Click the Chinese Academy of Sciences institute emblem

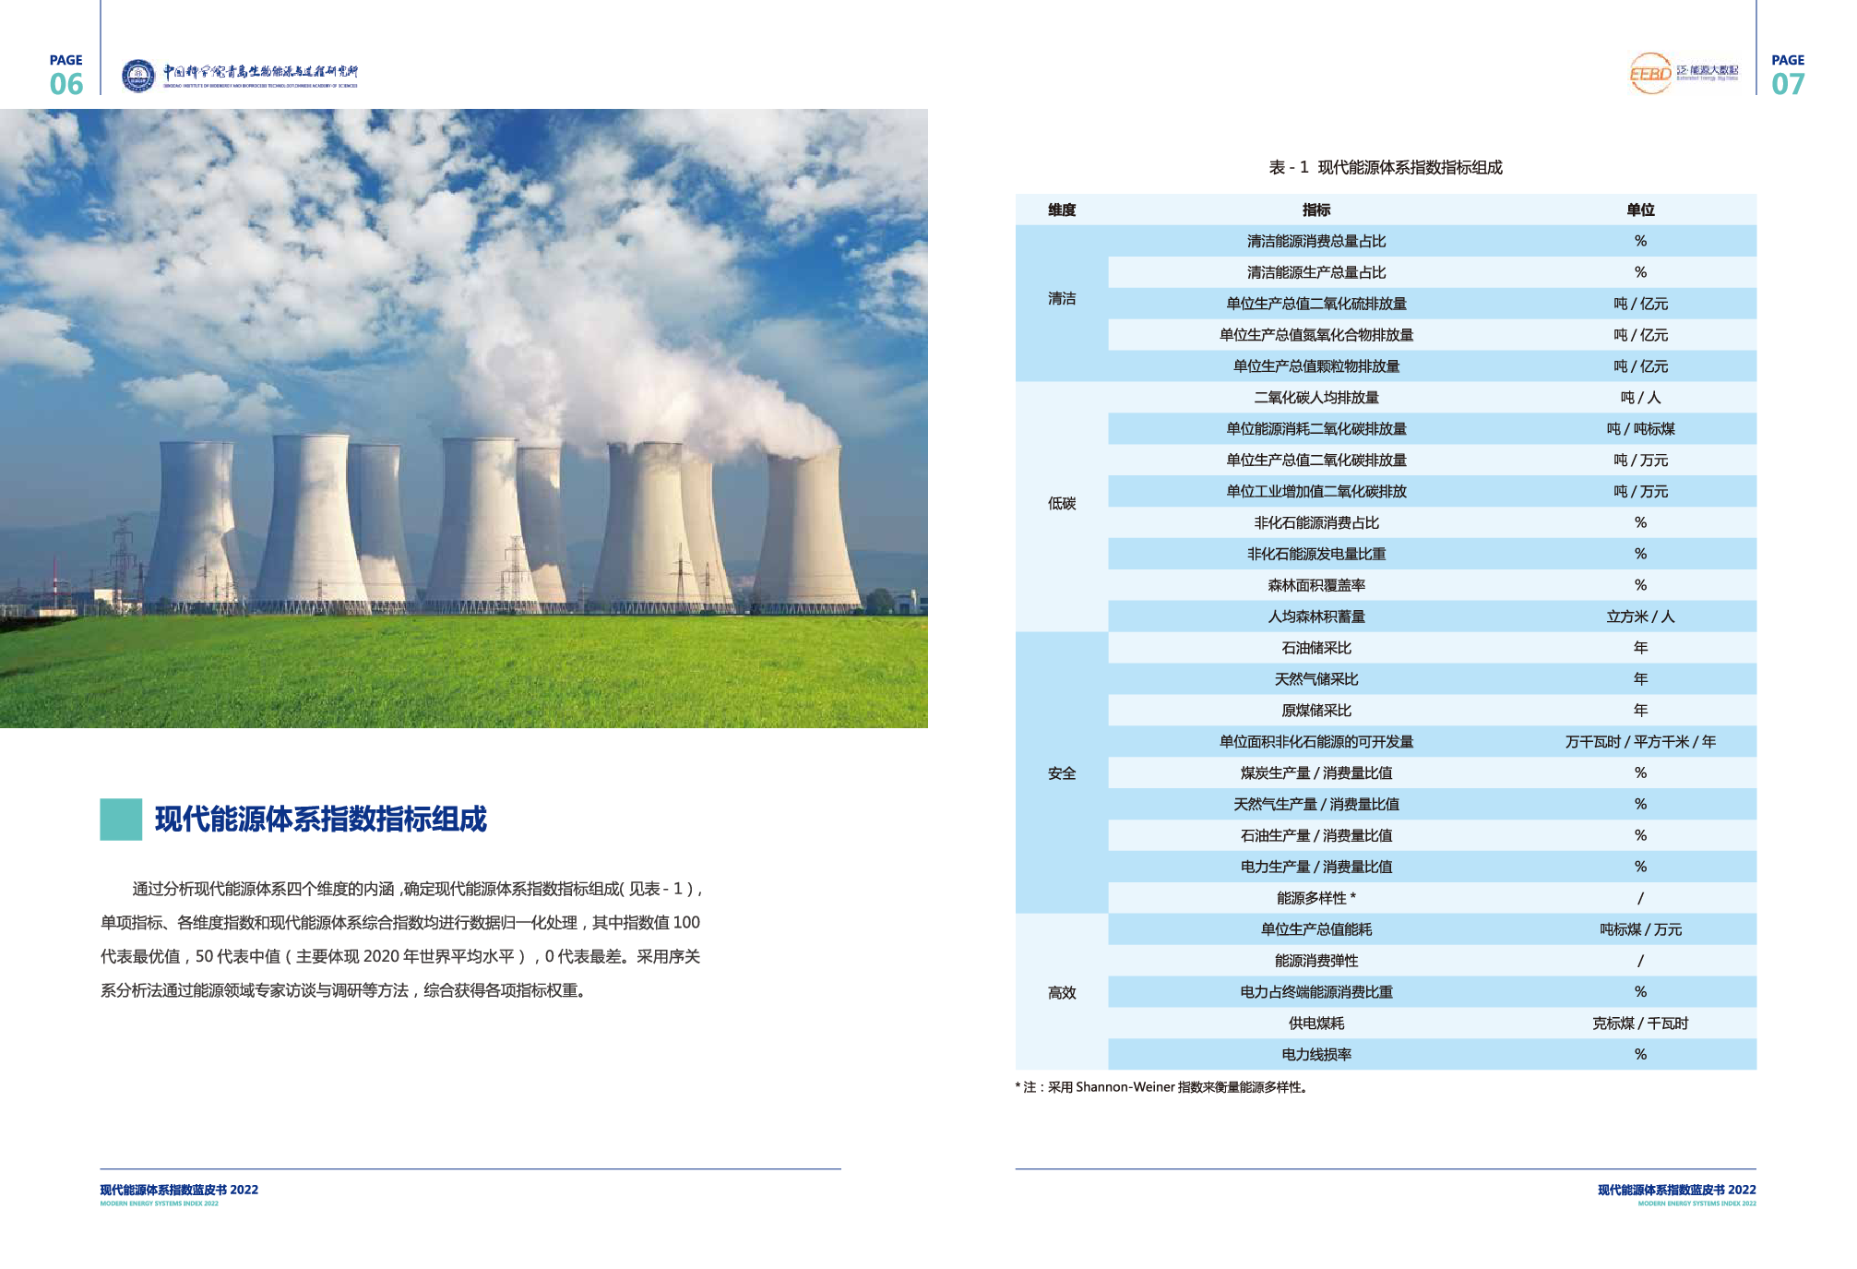click(x=138, y=76)
